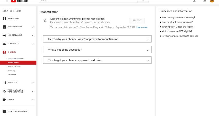The height and width of the screenshot is (116, 219).
Task: Select Status and features submenu
Action: (16, 58)
